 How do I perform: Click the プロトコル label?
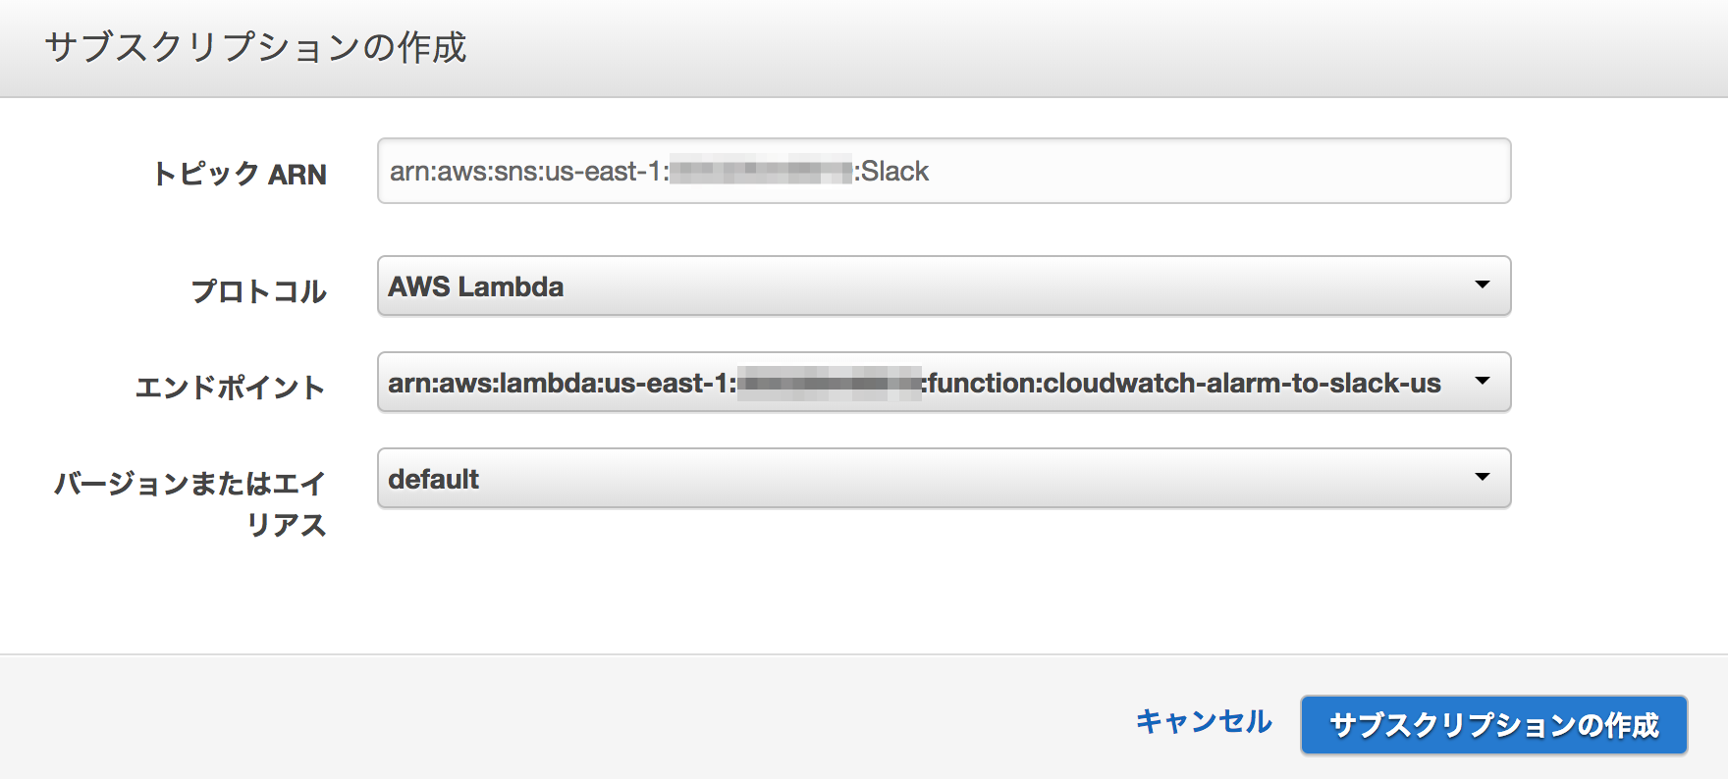click(x=258, y=290)
